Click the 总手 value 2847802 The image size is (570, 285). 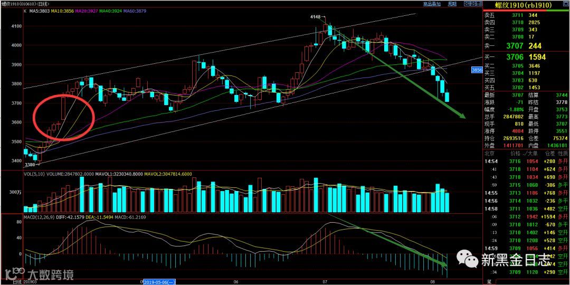point(514,117)
